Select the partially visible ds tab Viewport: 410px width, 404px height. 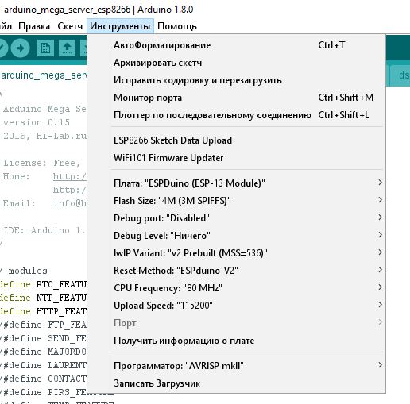pyautogui.click(x=400, y=75)
